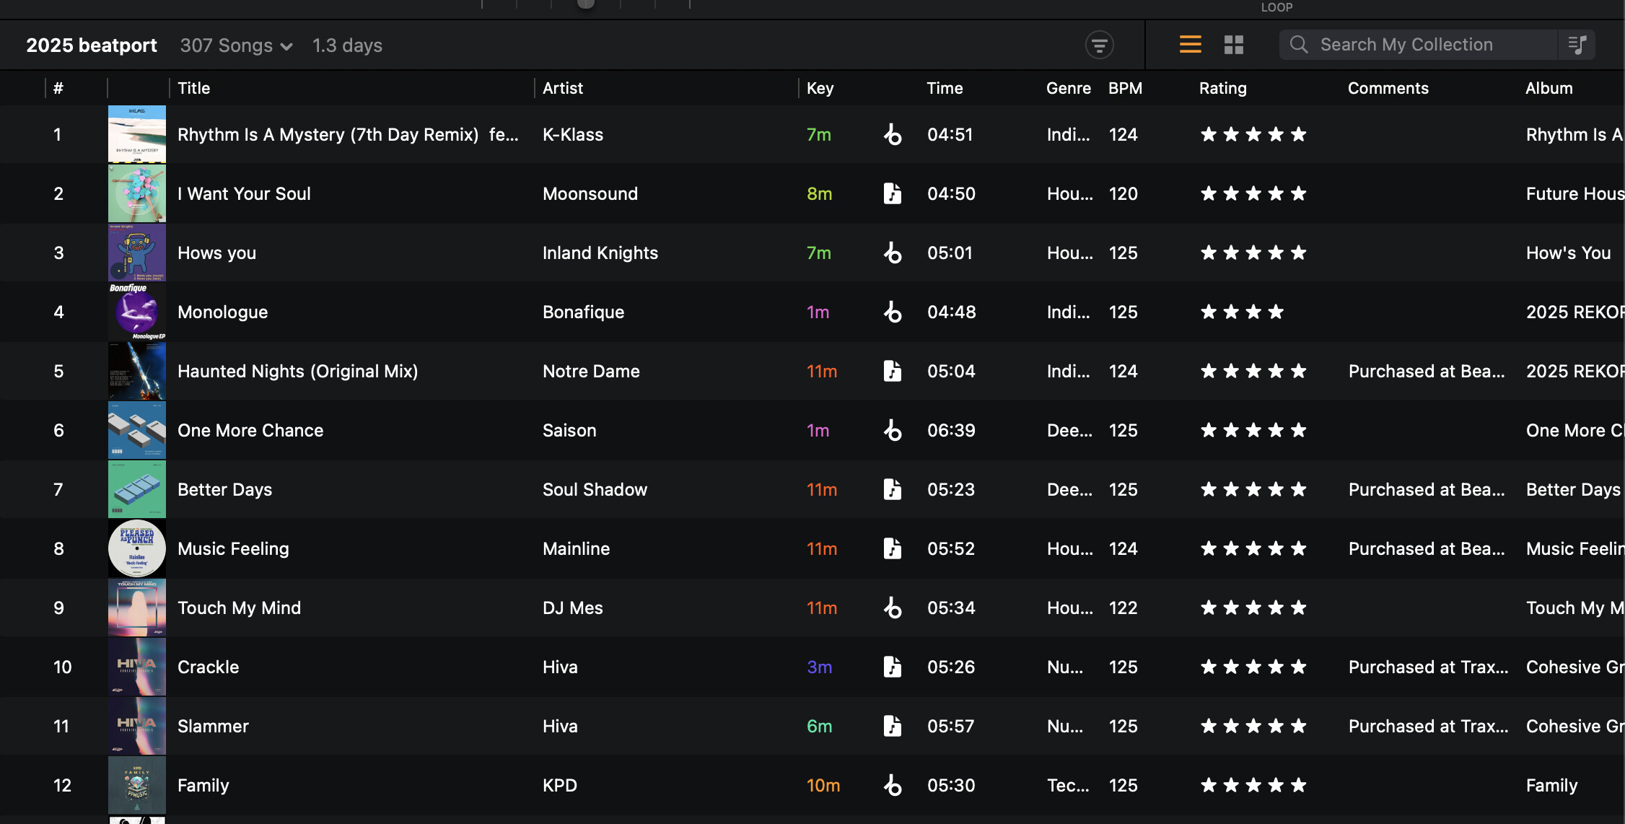Click the playlist icon beside search field
The image size is (1625, 824).
pos(1577,45)
